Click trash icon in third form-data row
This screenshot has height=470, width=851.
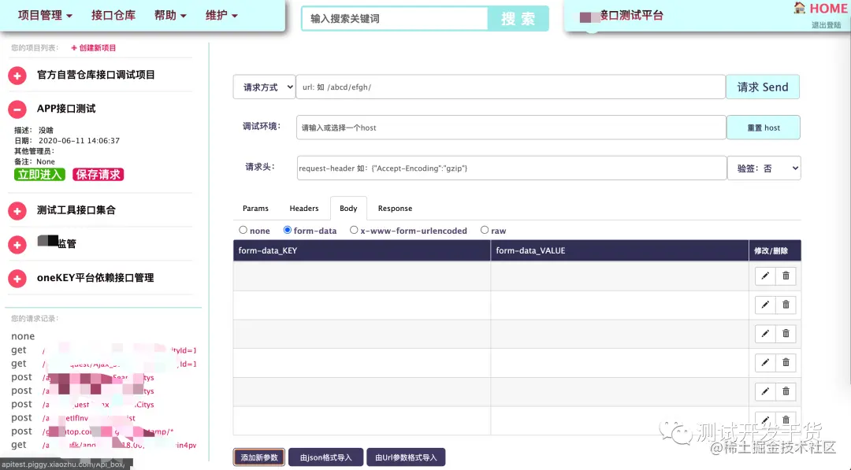point(786,333)
